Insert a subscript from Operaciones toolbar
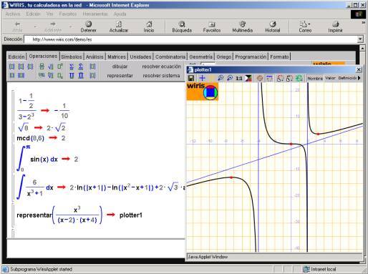 pos(60,76)
